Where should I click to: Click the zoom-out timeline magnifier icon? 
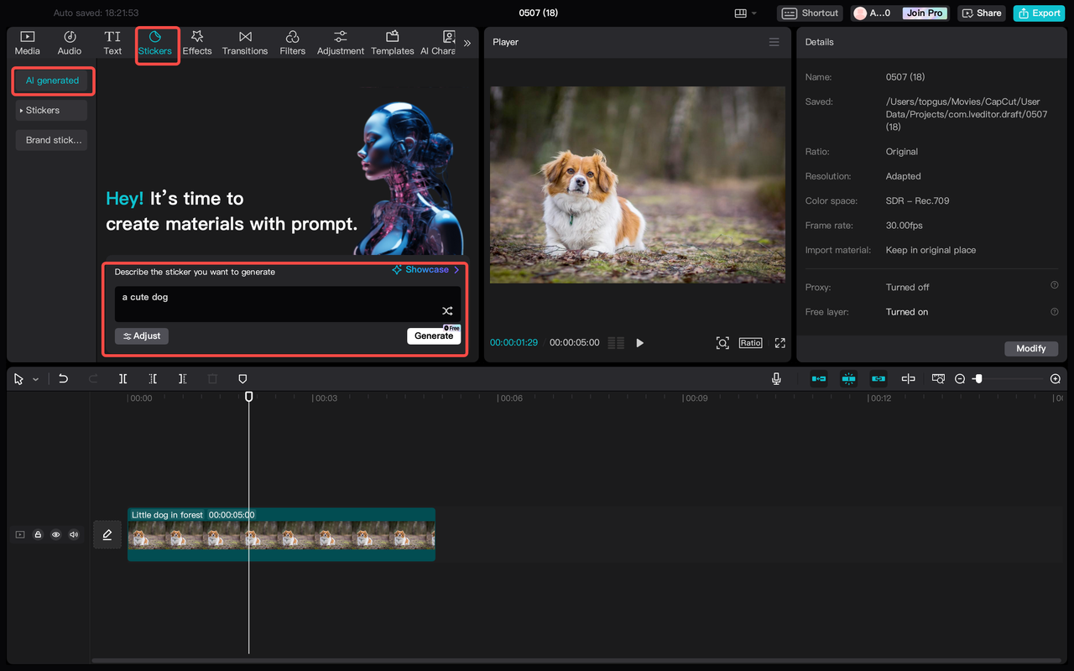pyautogui.click(x=960, y=379)
